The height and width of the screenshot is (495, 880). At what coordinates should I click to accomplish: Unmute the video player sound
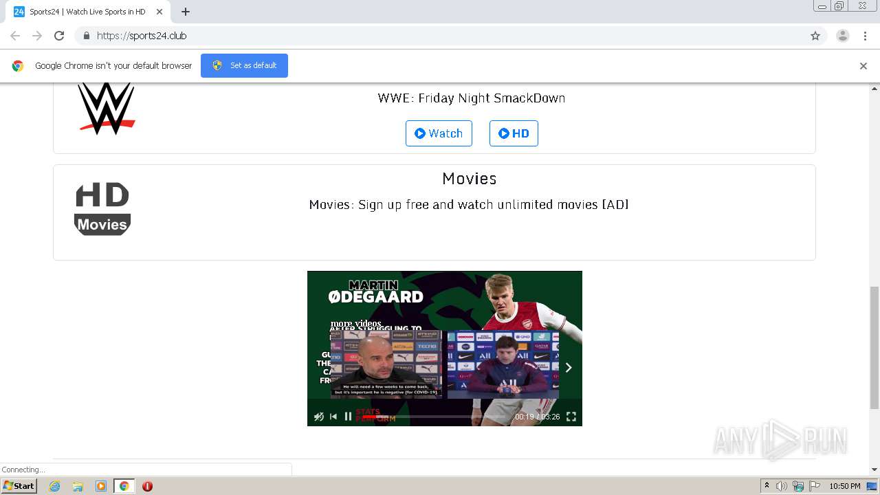click(319, 417)
